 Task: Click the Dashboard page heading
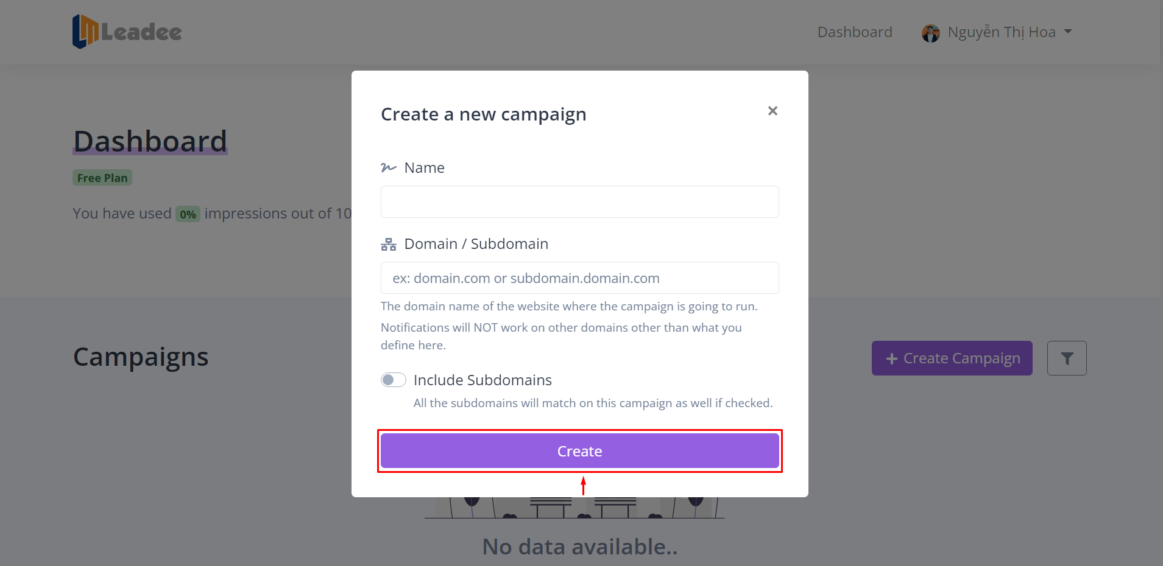click(150, 141)
